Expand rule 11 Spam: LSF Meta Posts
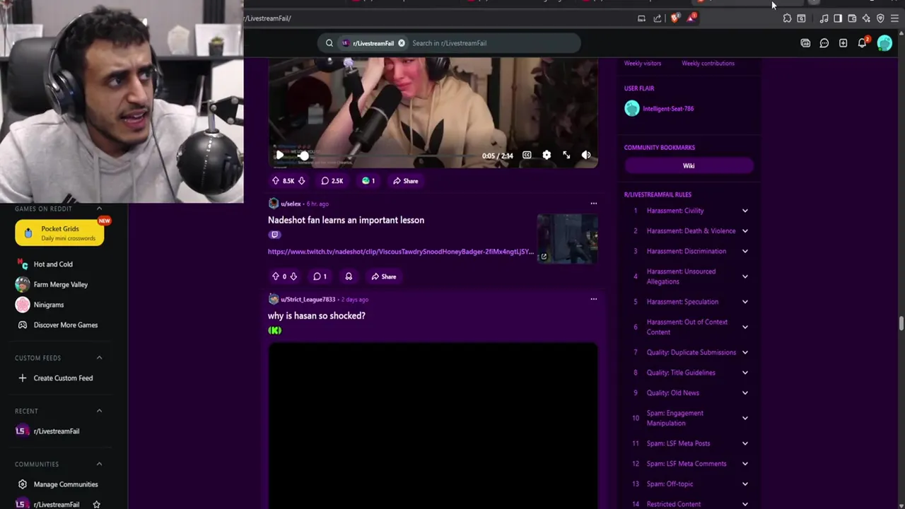Viewport: 905px width, 509px height. click(745, 443)
